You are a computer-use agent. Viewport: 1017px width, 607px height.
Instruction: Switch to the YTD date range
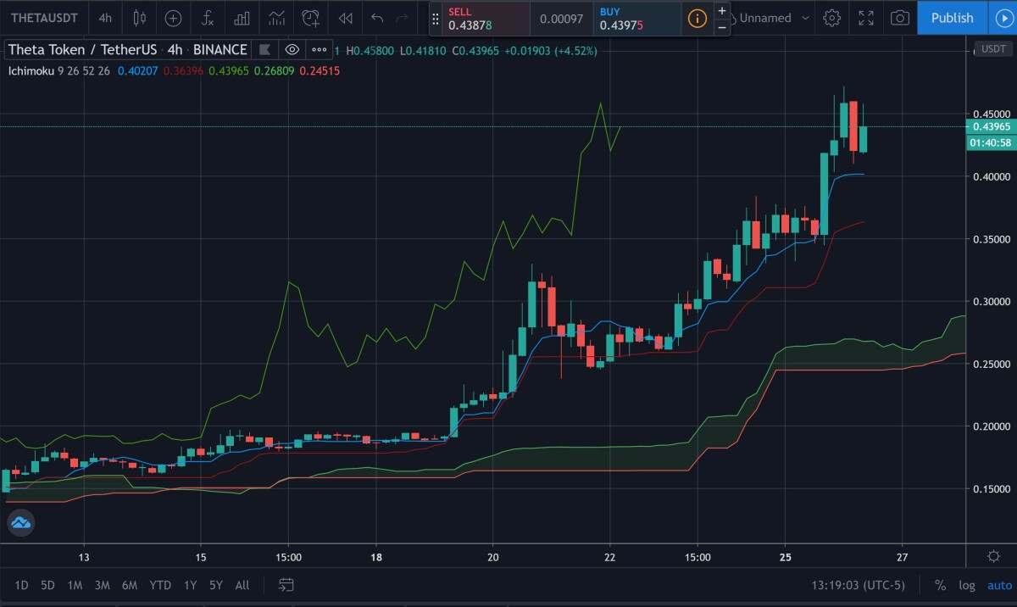(159, 585)
